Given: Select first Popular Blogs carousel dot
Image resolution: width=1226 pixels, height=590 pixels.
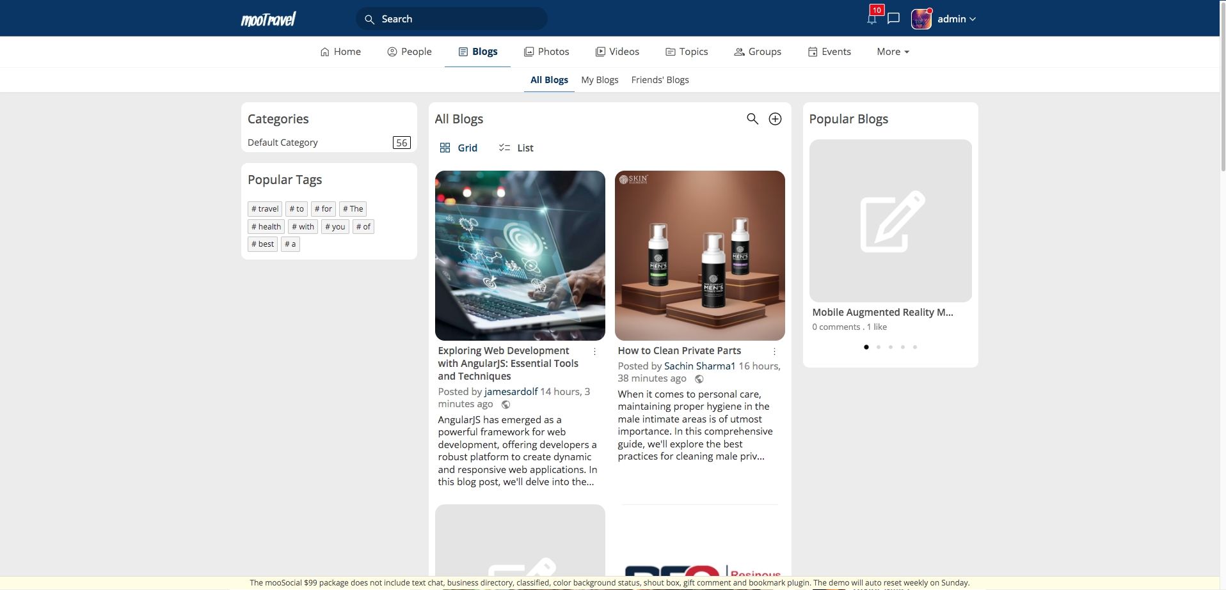Looking at the screenshot, I should point(866,347).
